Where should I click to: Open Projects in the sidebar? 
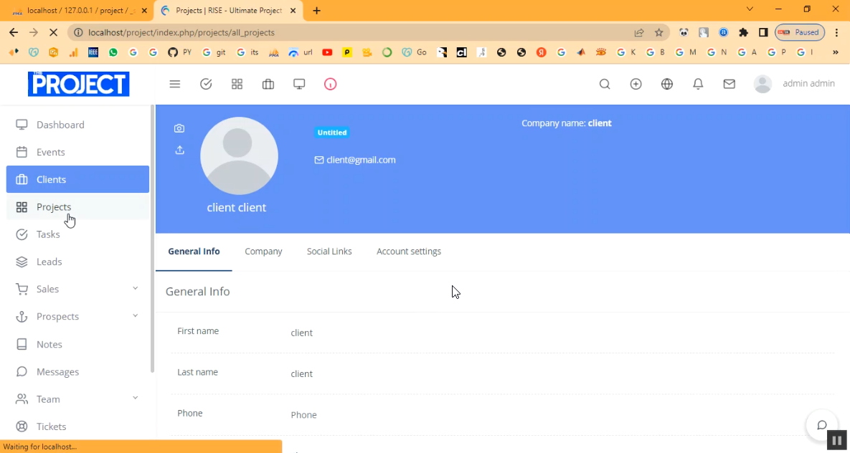77,207
